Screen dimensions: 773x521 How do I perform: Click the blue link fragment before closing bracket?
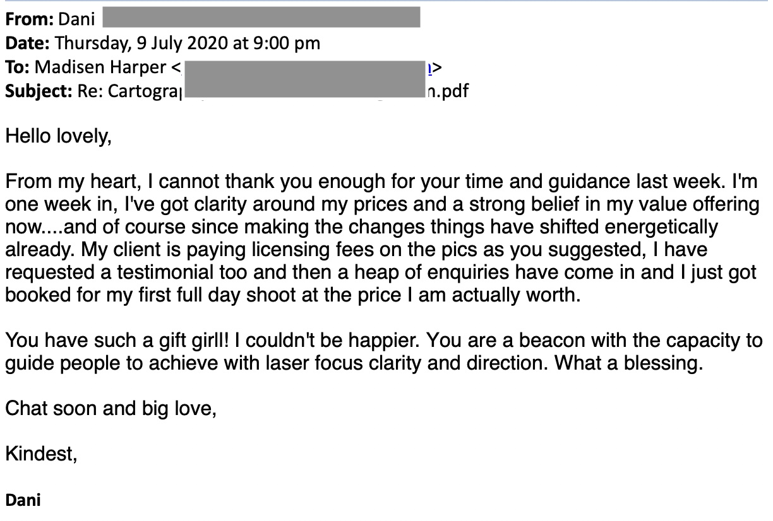point(431,67)
